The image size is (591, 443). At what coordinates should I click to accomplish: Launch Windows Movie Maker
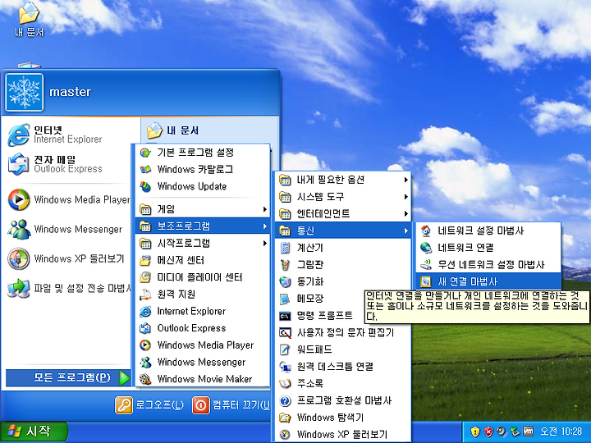[x=203, y=379]
